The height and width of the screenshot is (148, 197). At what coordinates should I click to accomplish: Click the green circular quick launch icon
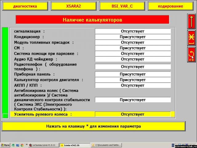click(13, 145)
